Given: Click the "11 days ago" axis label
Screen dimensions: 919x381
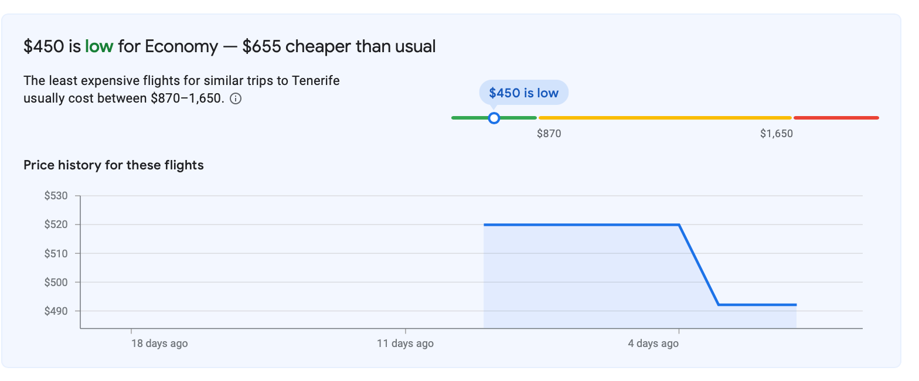Looking at the screenshot, I should point(405,343).
